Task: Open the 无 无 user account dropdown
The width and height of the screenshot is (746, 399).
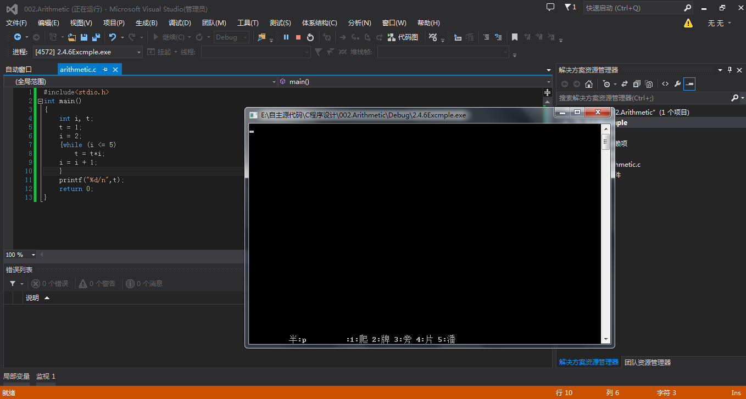Action: 719,23
